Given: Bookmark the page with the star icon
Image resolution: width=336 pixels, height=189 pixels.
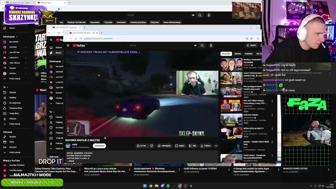Looking at the screenshot, I should tap(251, 39).
